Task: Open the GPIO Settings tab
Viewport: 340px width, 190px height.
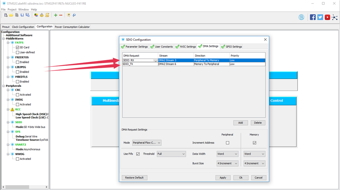Action: pyautogui.click(x=231, y=46)
